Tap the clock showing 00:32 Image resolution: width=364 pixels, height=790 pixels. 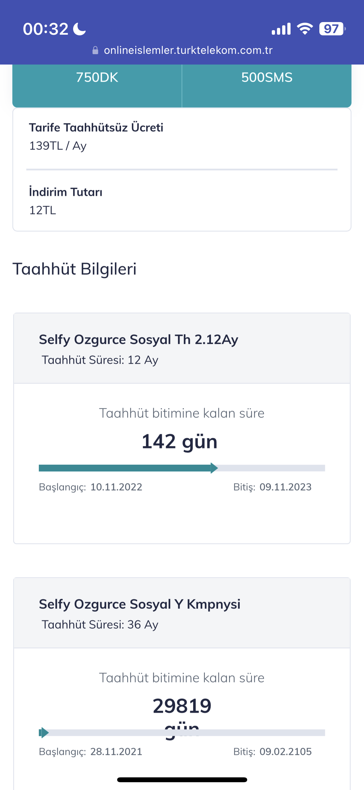point(46,29)
